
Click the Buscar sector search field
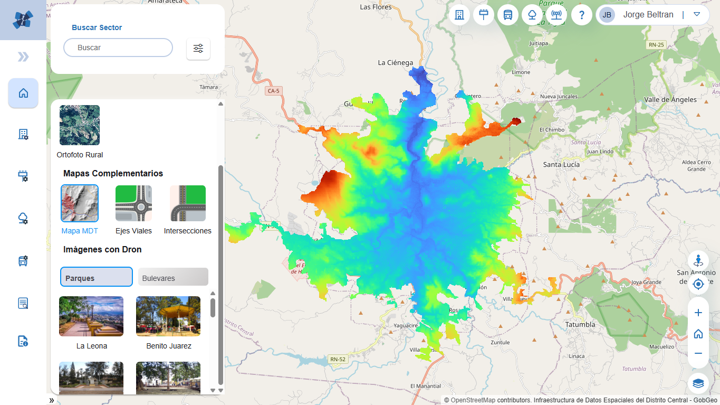(118, 48)
